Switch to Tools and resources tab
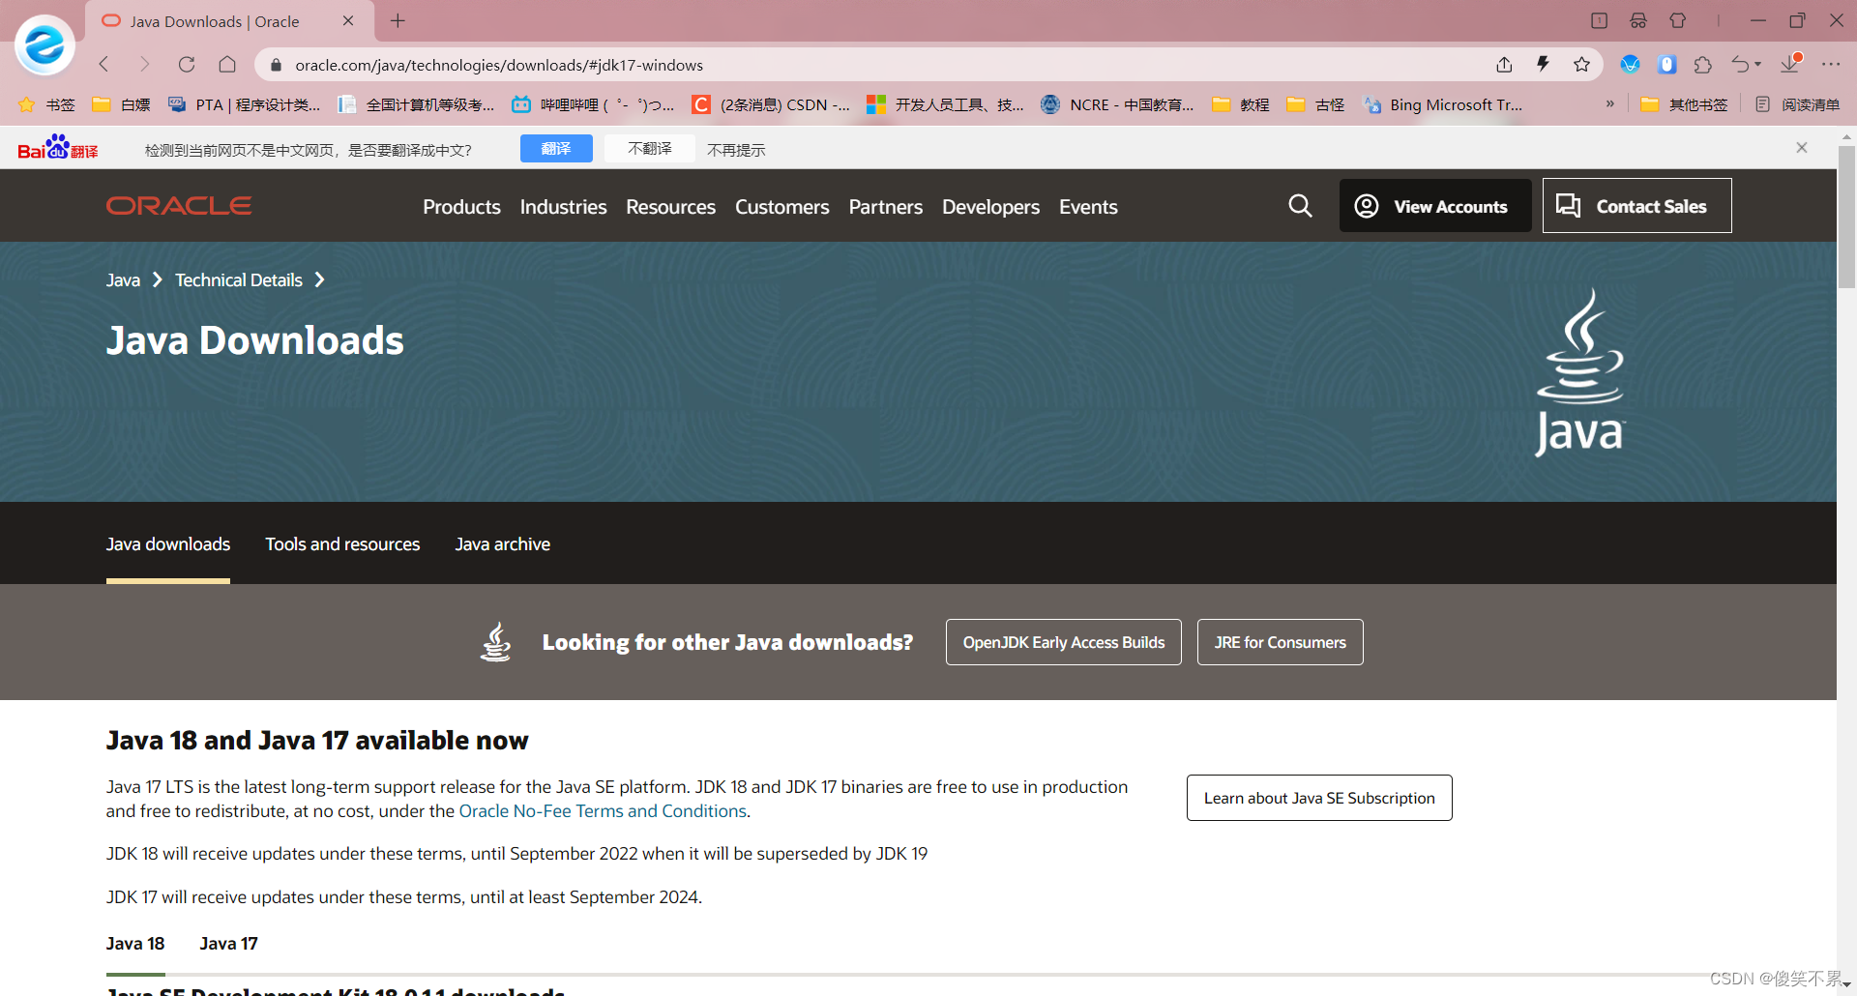The image size is (1857, 996). 342,544
